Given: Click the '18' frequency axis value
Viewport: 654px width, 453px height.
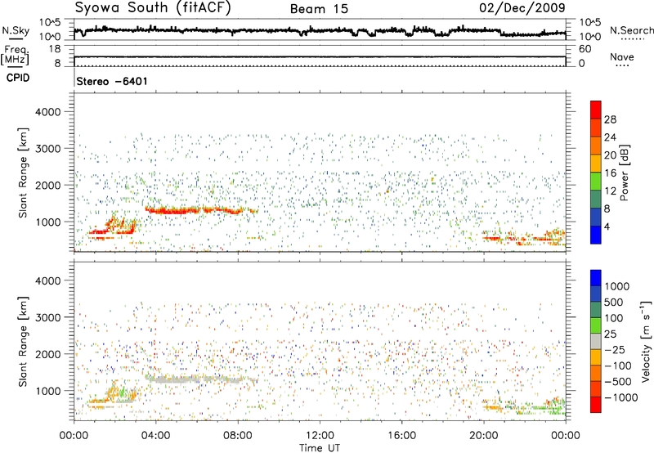Looking at the screenshot, I should tap(55, 49).
